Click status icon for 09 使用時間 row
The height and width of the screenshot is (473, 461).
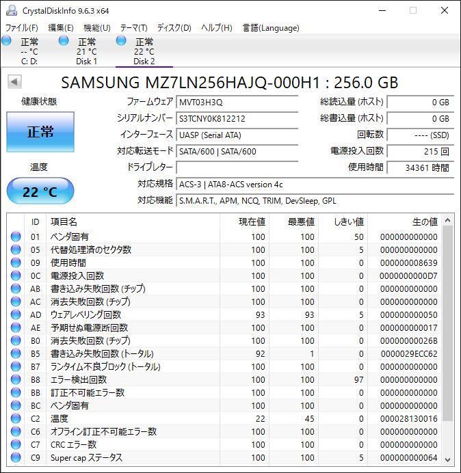coord(16,262)
